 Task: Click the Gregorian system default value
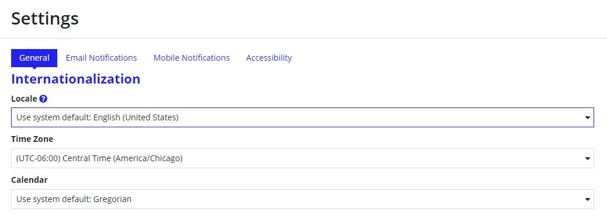[112, 199]
